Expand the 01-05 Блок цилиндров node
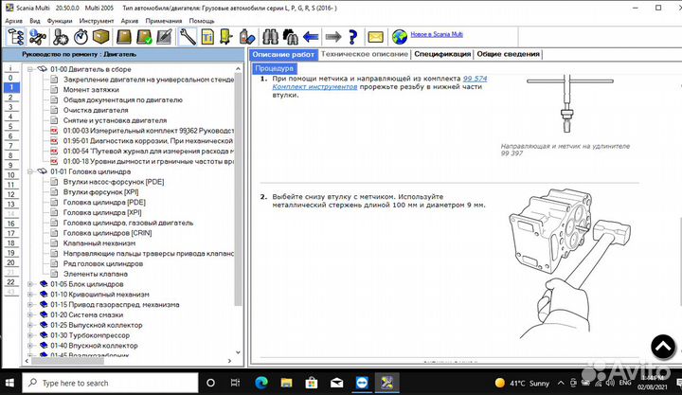This screenshot has height=395, width=682. [x=30, y=283]
